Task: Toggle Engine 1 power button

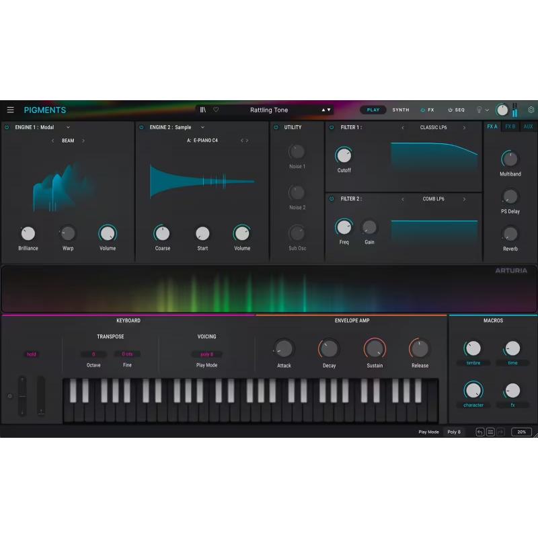Action: [x=7, y=127]
